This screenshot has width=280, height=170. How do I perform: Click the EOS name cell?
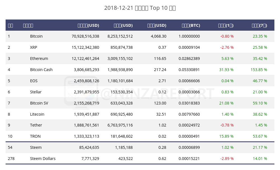click(34, 81)
